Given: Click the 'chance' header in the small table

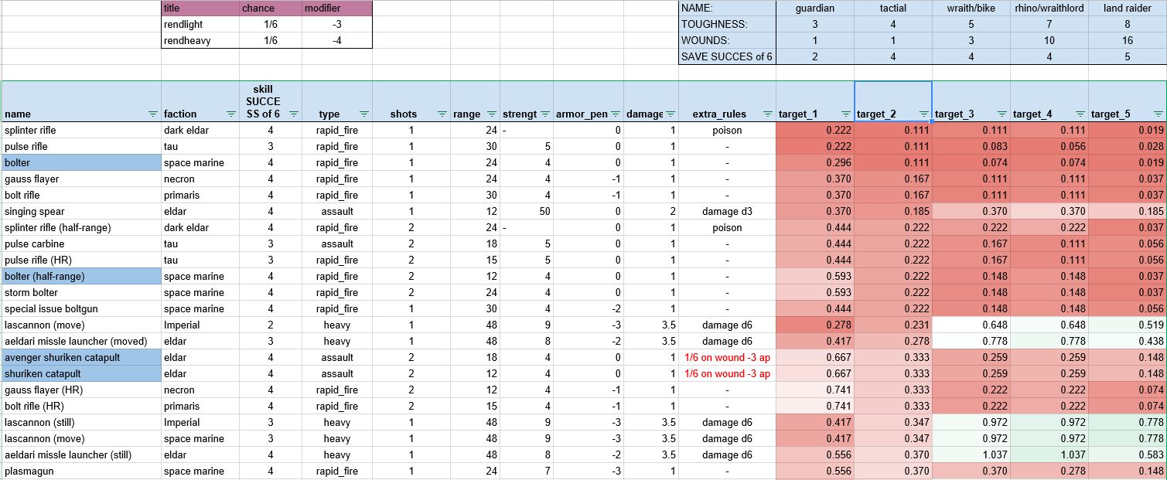Looking at the screenshot, I should click(x=271, y=8).
